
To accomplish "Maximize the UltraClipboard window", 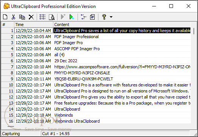I will pos(171,6).
